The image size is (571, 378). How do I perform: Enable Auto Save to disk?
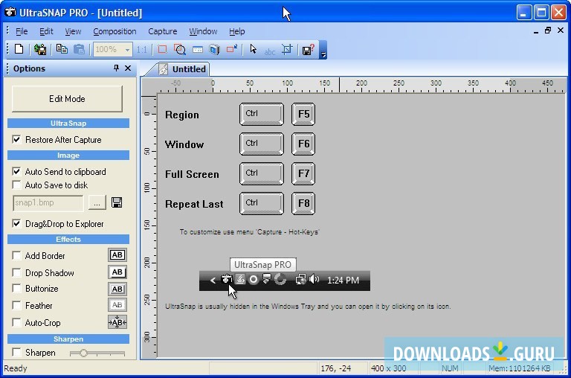16,185
